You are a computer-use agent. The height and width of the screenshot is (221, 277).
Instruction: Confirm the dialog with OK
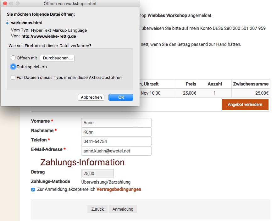point(121,97)
